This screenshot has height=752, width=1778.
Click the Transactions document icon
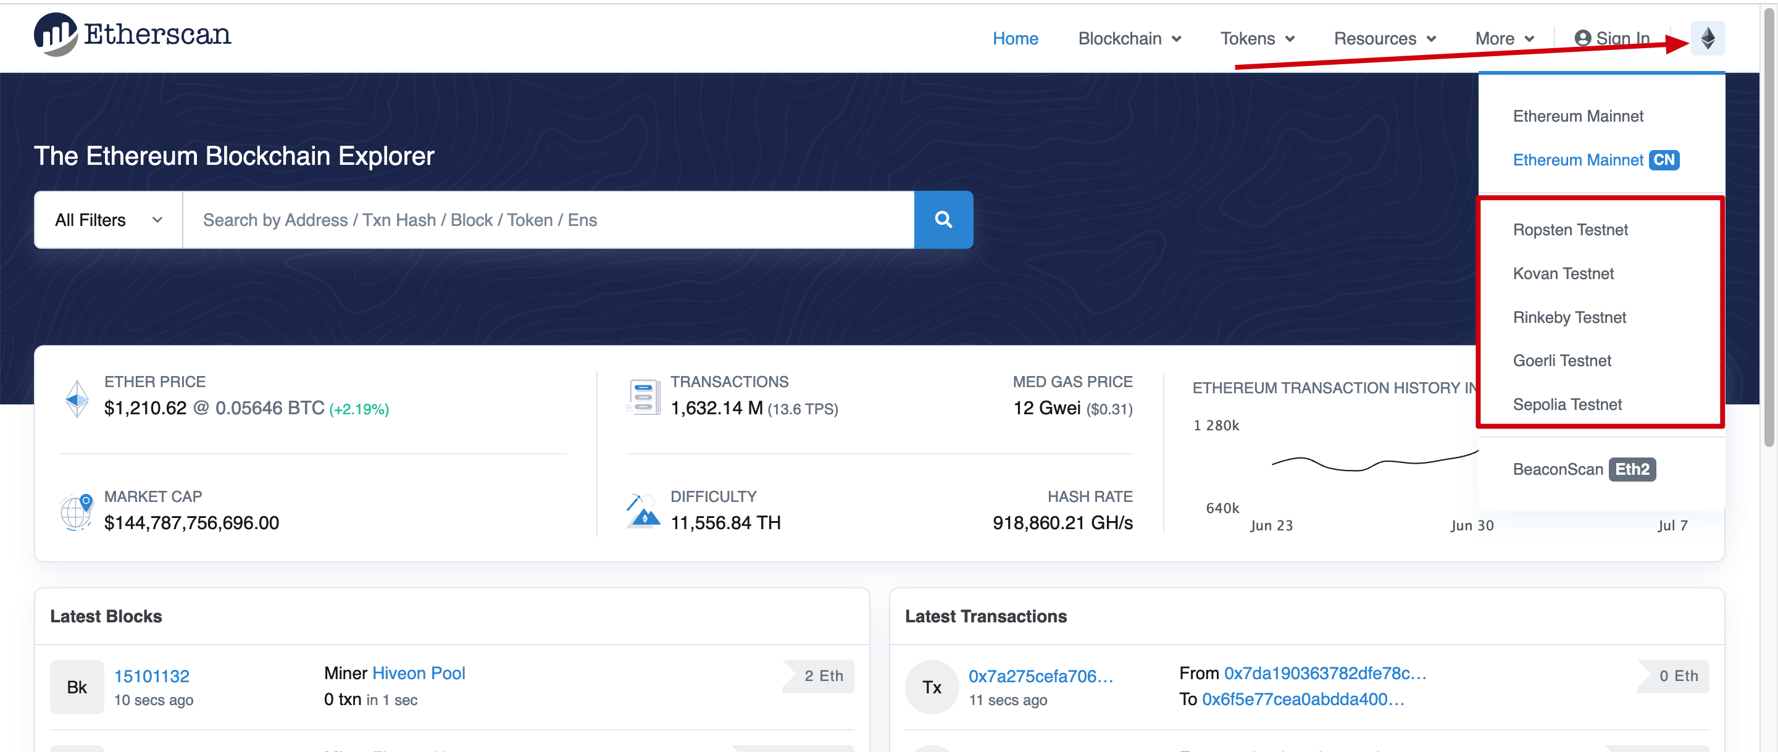pyautogui.click(x=643, y=396)
